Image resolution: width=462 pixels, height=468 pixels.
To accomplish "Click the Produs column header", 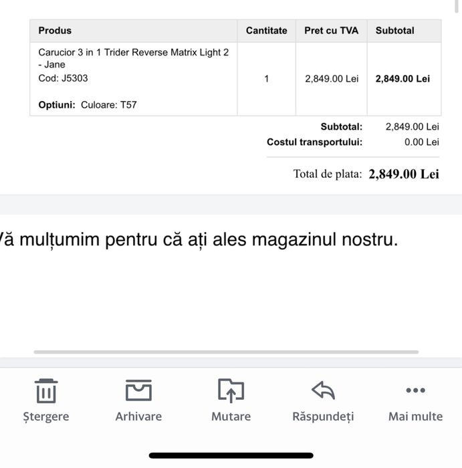I will click(x=55, y=31).
